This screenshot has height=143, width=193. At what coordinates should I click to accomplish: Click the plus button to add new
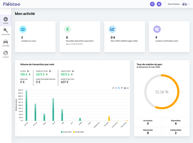tap(159, 4)
